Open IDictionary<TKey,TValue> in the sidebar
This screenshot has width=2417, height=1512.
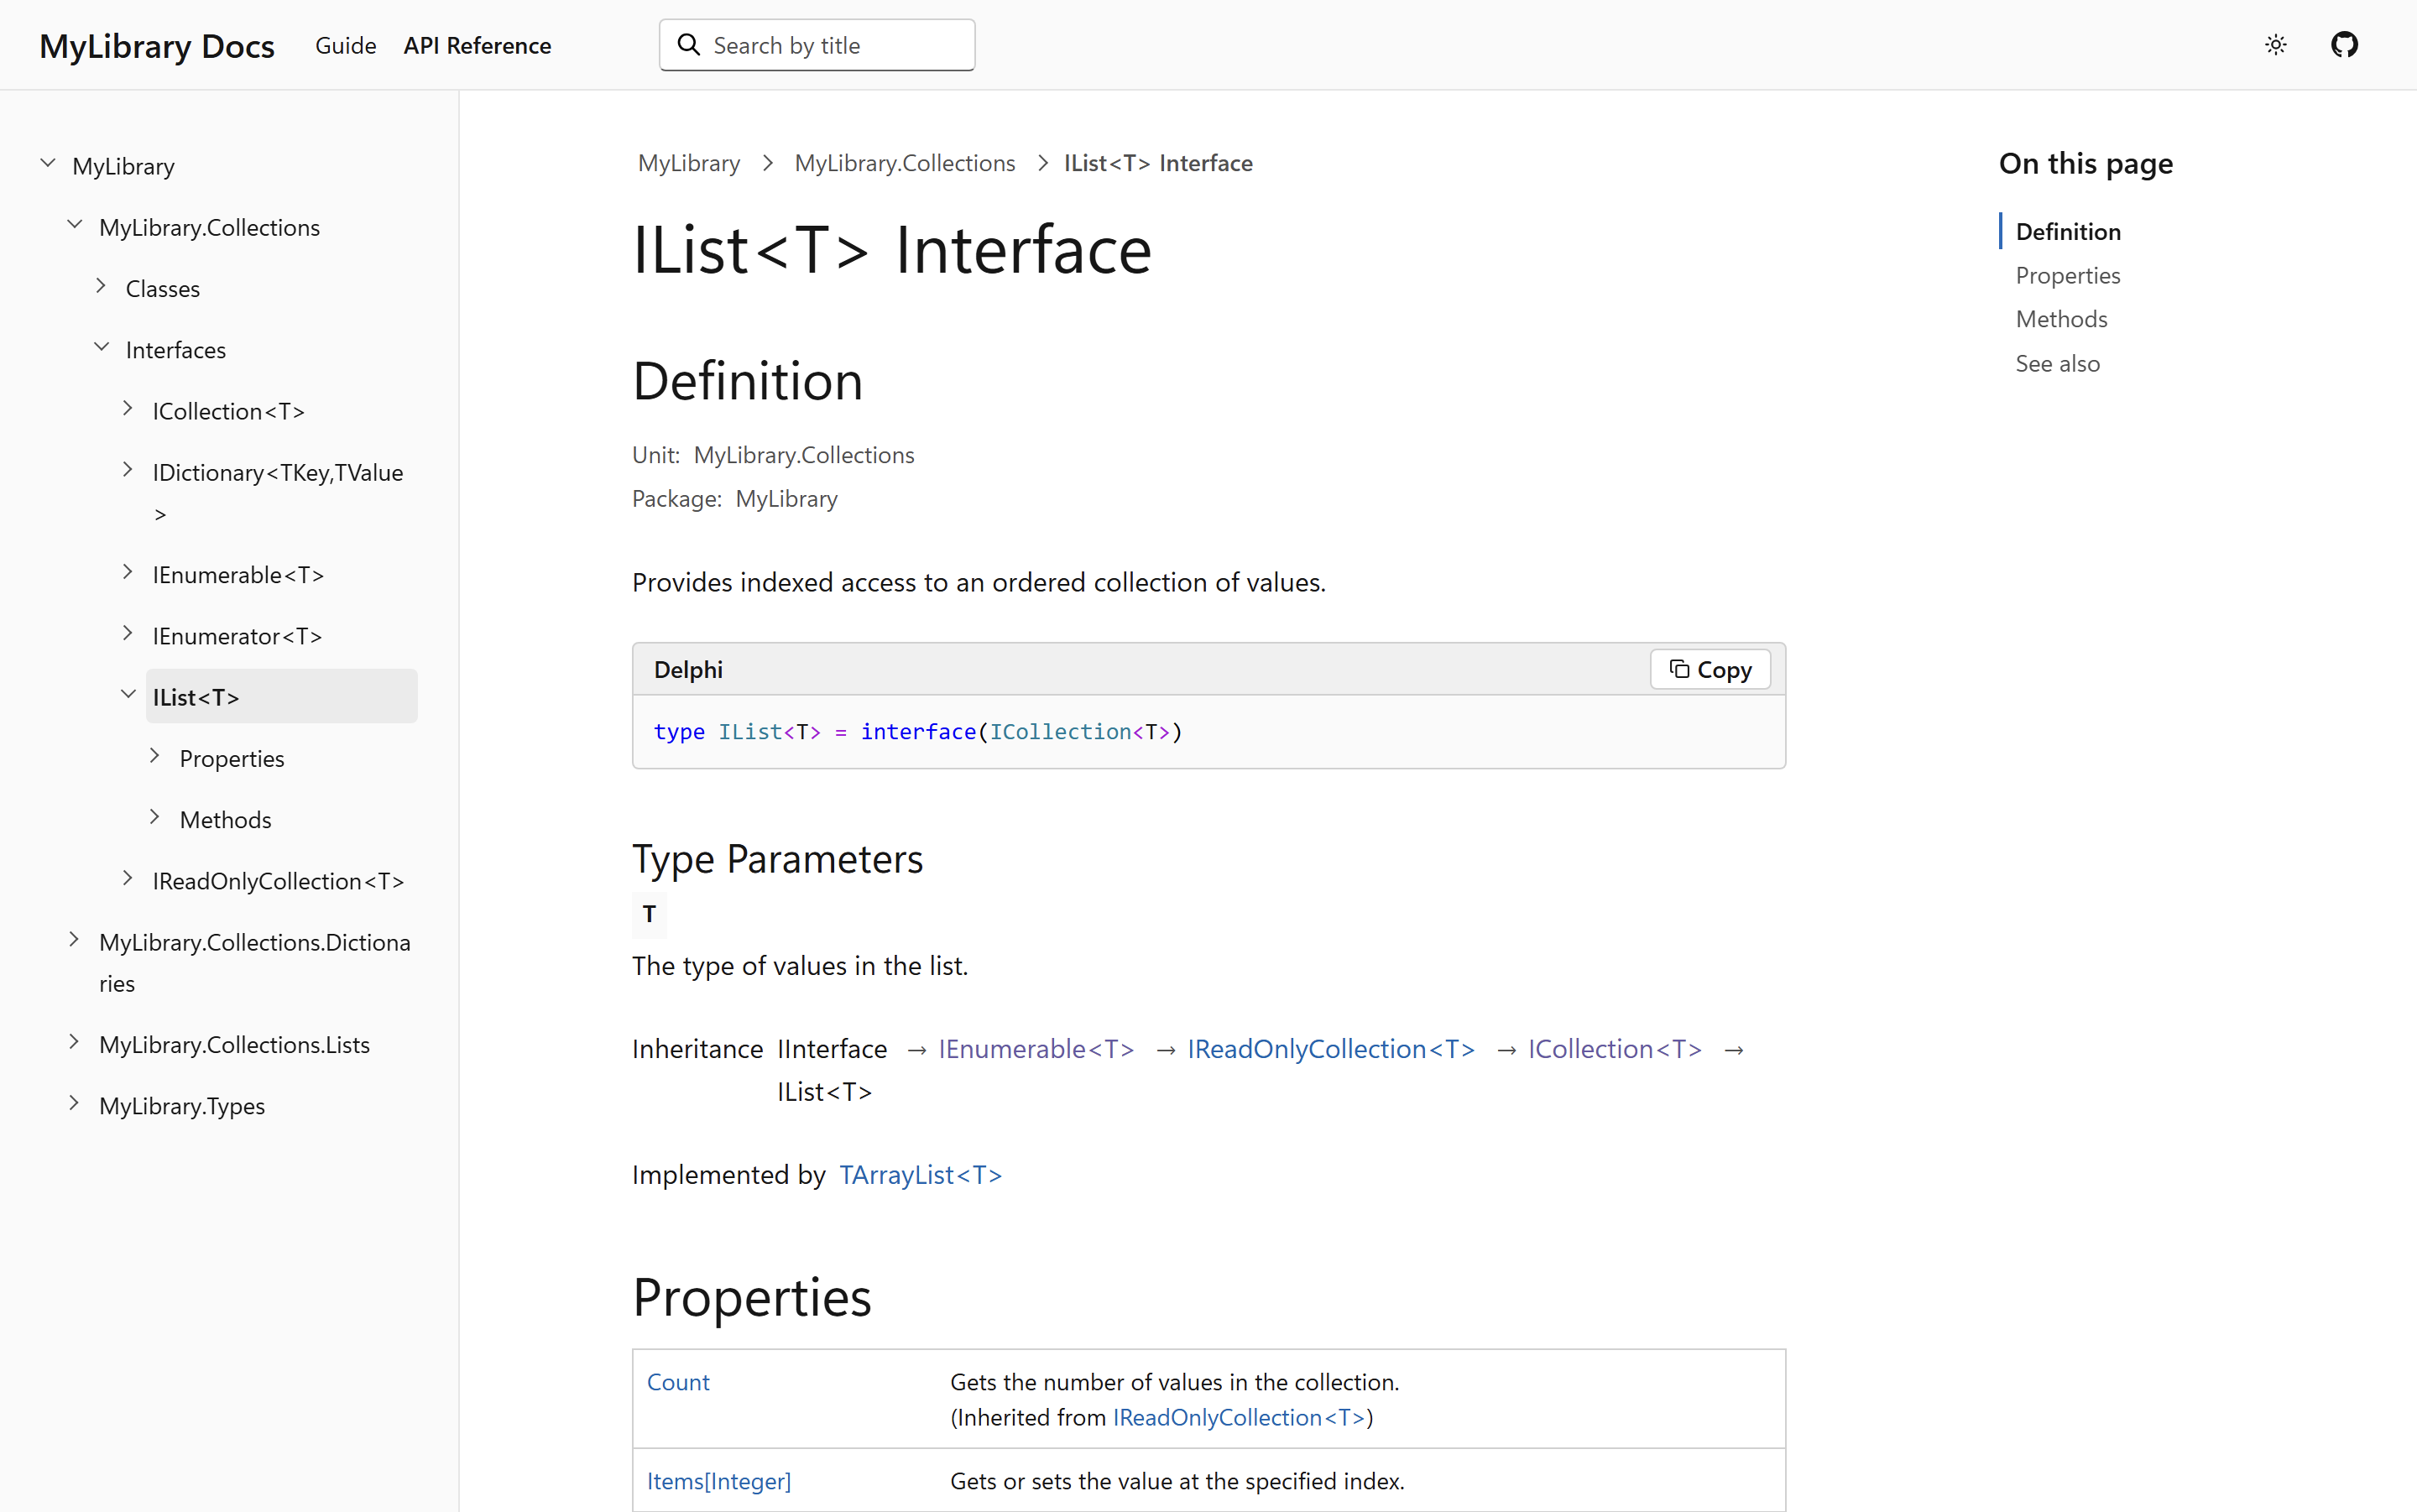coord(278,492)
